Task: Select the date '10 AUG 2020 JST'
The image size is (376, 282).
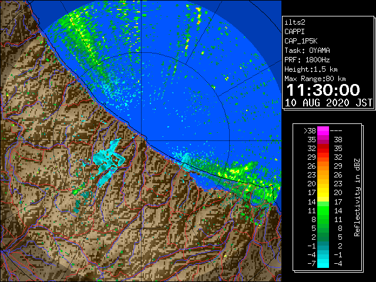Action: pos(329,103)
